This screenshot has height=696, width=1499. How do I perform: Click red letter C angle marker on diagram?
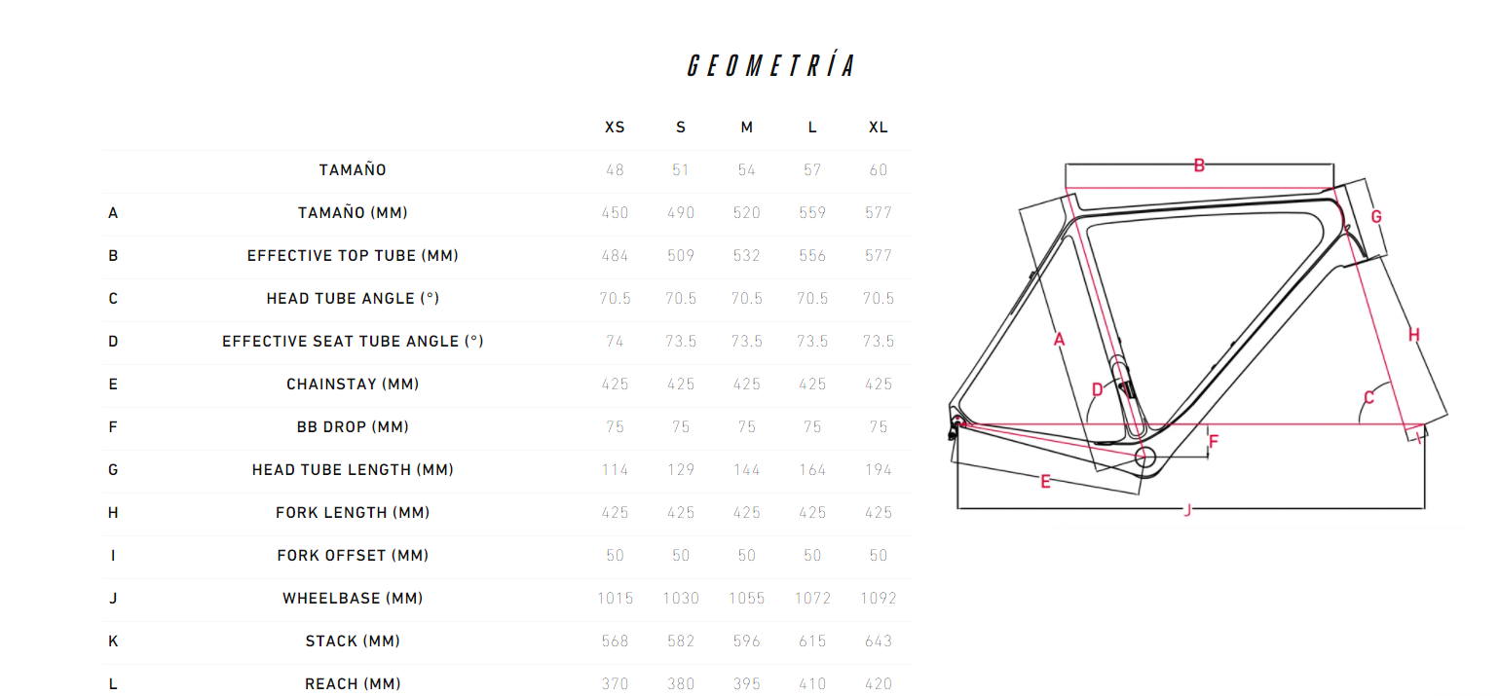(1368, 397)
